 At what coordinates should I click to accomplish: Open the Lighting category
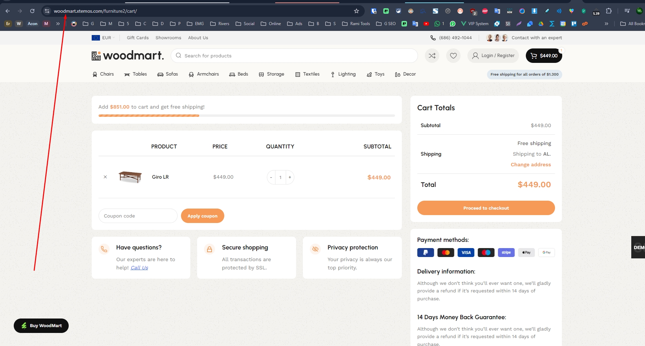[343, 74]
